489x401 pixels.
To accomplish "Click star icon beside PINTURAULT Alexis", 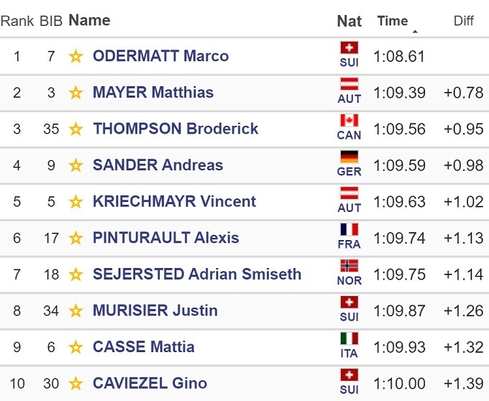I will point(76,238).
